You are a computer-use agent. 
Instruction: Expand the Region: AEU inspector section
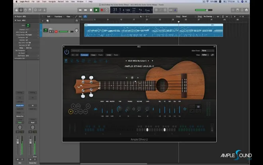pos(16,16)
